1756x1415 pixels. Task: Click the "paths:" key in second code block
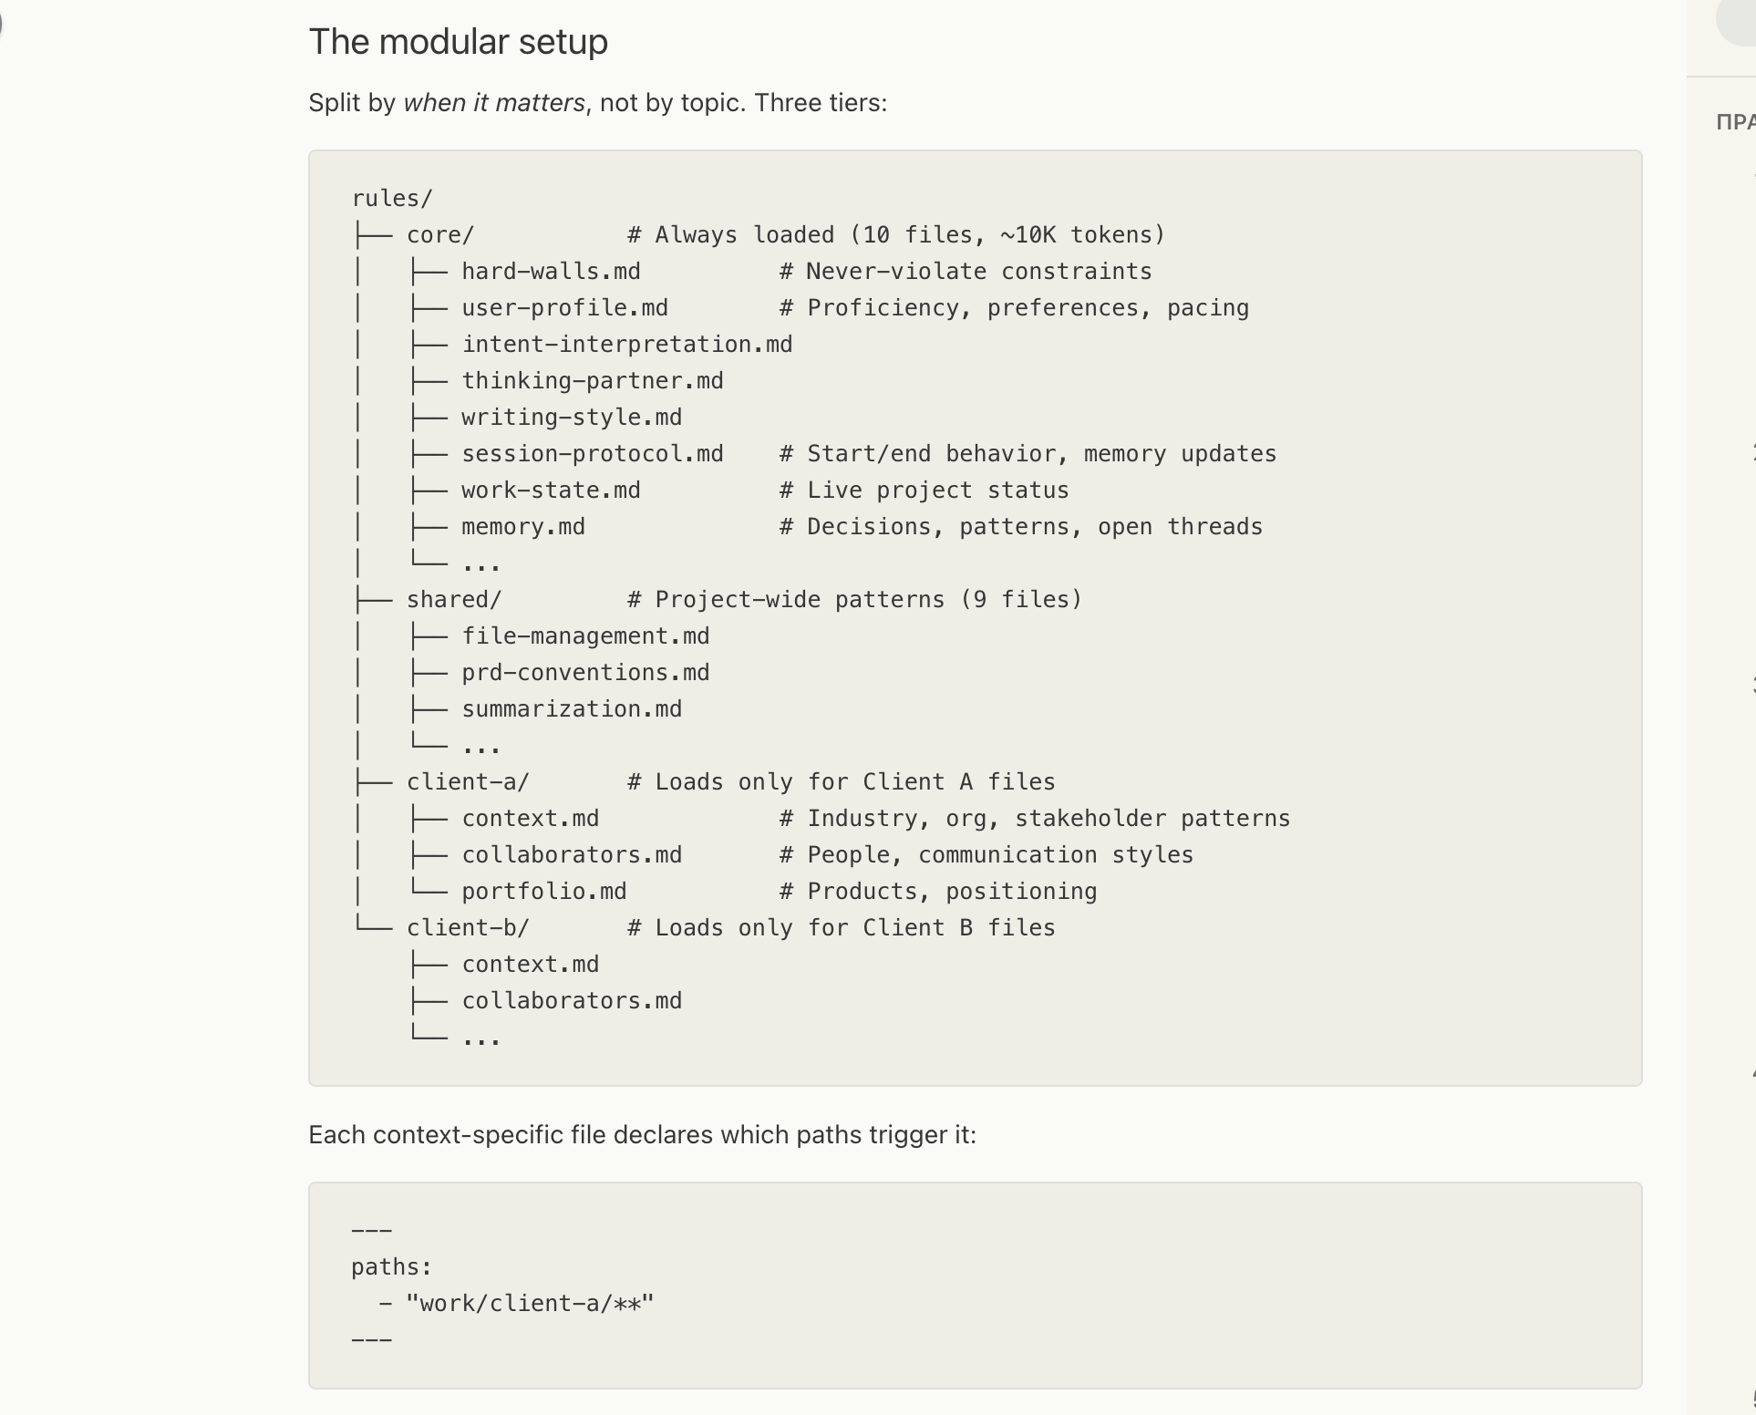tap(391, 1266)
